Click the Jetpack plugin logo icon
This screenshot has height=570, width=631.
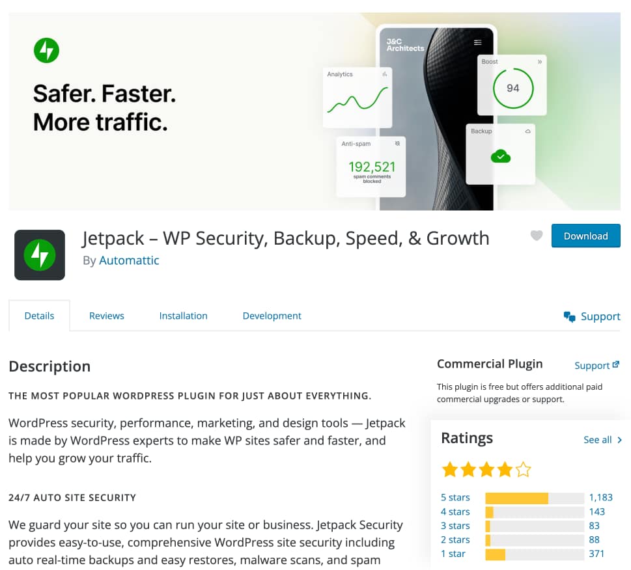(40, 255)
